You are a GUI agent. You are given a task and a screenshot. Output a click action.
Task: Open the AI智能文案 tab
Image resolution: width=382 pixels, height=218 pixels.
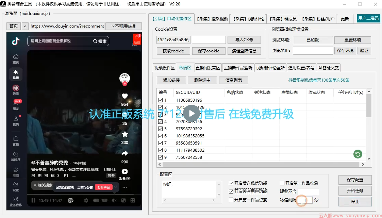click(x=328, y=68)
